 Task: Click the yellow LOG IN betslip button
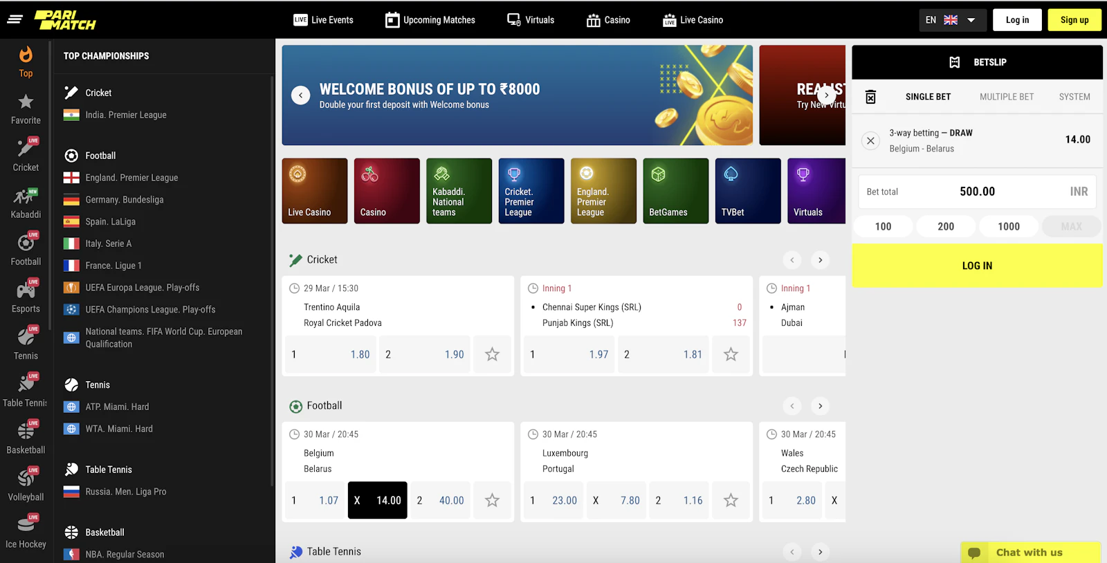click(977, 266)
